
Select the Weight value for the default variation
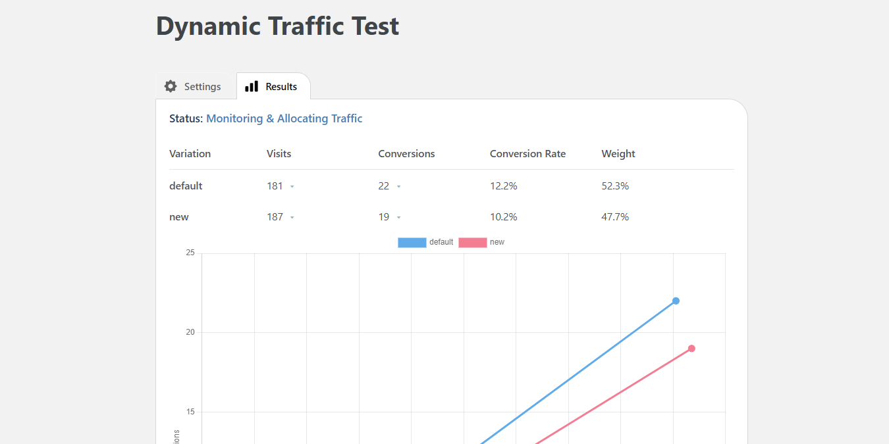coord(615,186)
